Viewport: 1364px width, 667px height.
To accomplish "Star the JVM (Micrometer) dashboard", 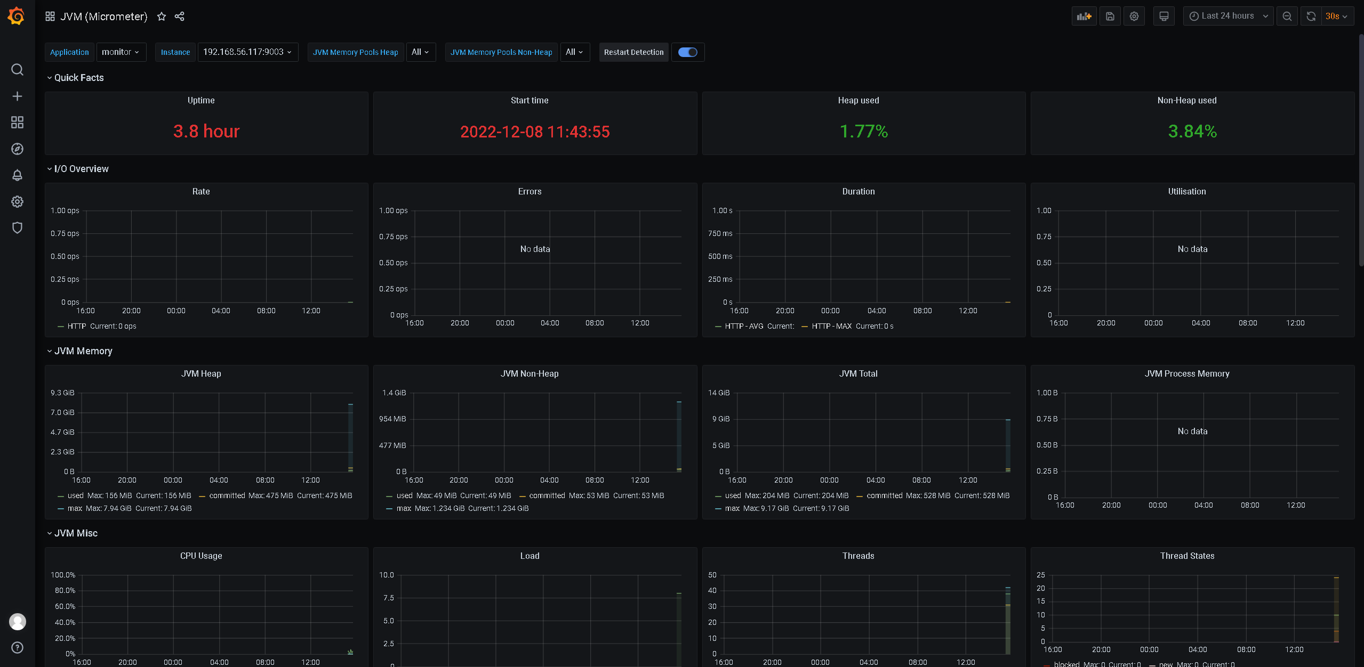I will click(x=162, y=17).
